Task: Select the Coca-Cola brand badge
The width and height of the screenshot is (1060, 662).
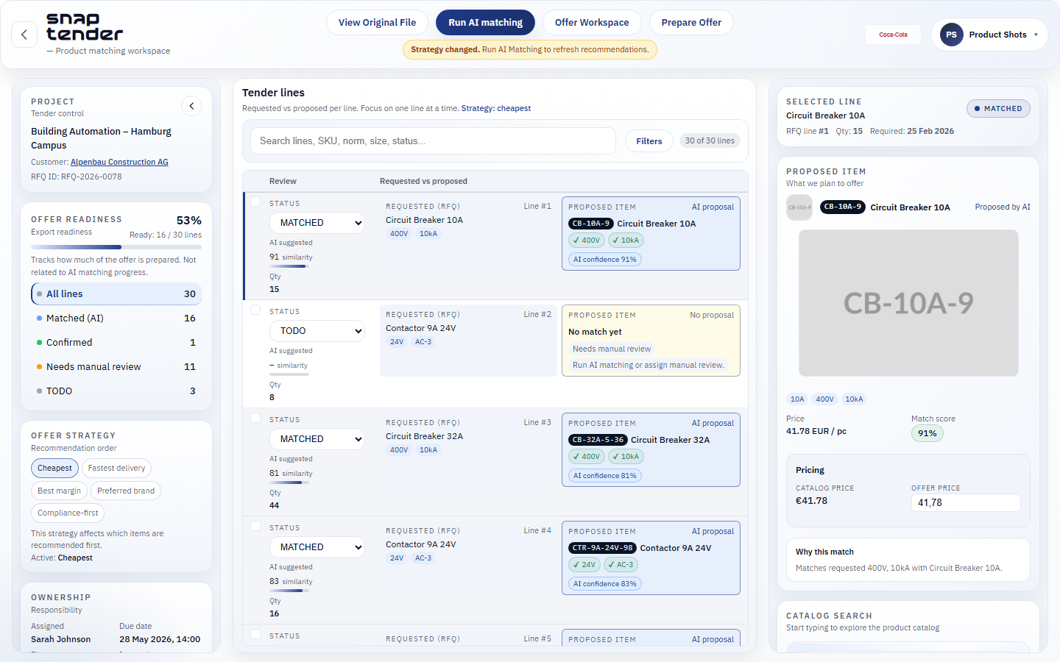Action: (893, 34)
